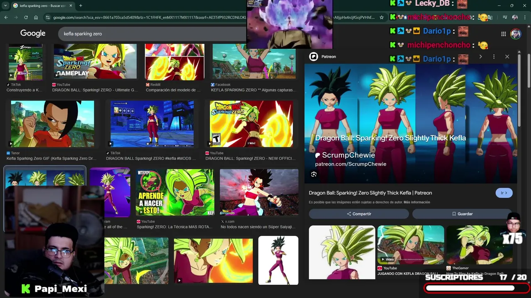Open the Google apps grid
The width and height of the screenshot is (531, 298).
pyautogui.click(x=503, y=34)
